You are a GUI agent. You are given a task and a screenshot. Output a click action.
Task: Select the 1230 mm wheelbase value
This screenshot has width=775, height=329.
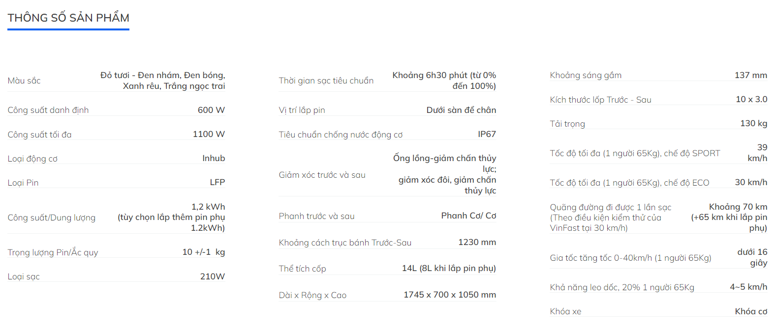pos(477,242)
